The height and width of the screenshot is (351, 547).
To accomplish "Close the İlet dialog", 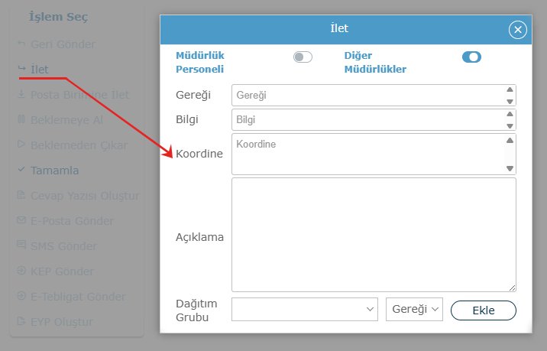I will 517,30.
